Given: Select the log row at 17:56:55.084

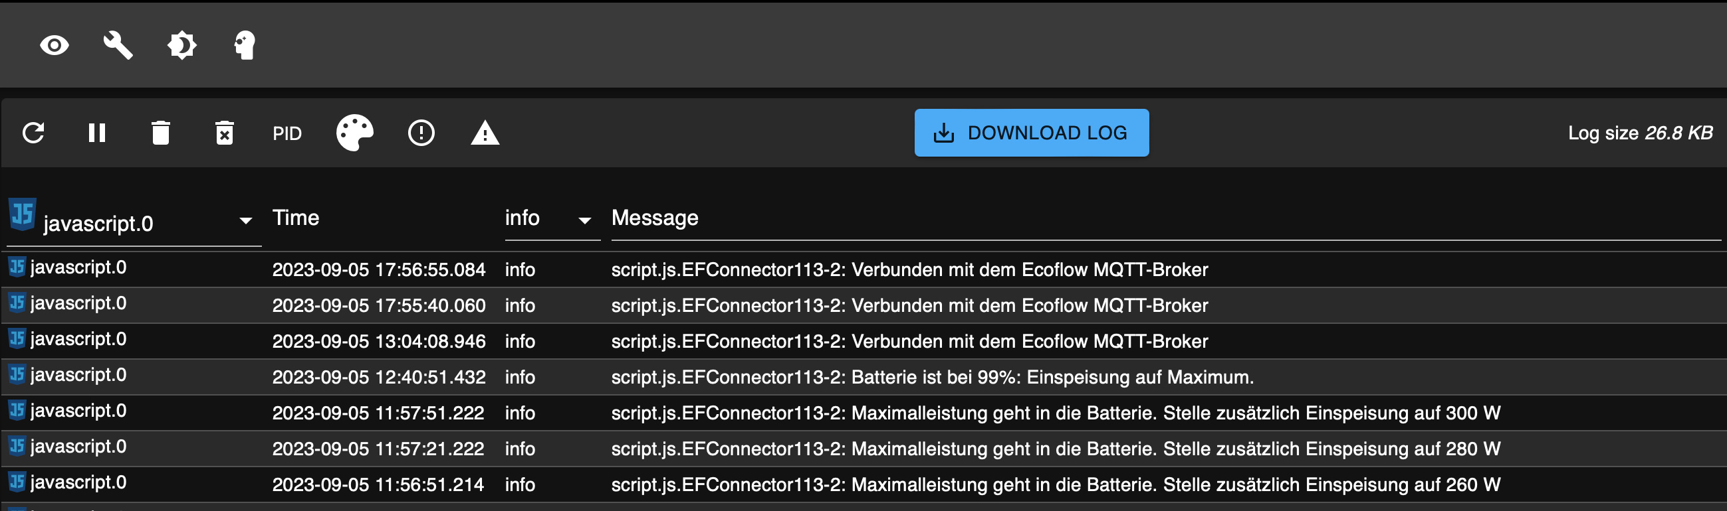Looking at the screenshot, I should 863,269.
